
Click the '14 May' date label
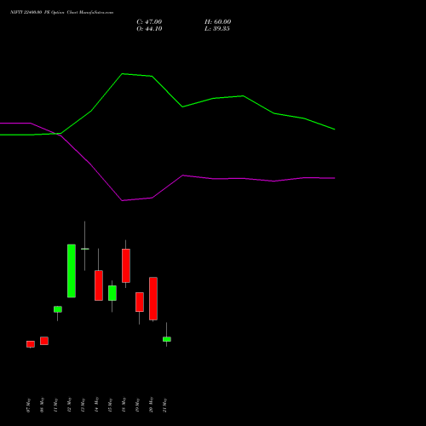[96, 405]
